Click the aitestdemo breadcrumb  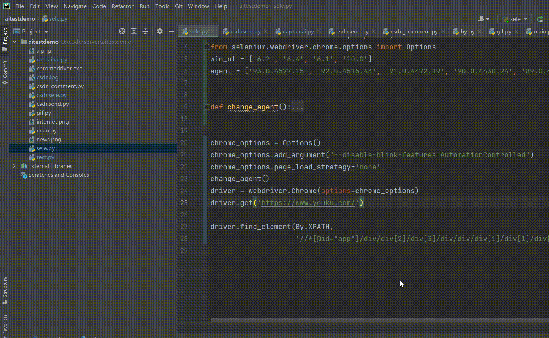[x=20, y=19]
